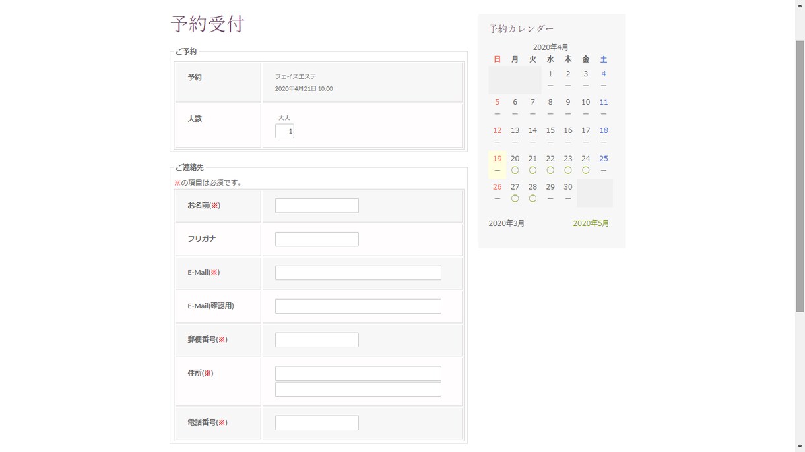
Task: Focus the 電話番号 input field
Action: tap(317, 423)
